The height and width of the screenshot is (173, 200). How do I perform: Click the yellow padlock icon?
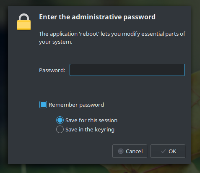24,22
